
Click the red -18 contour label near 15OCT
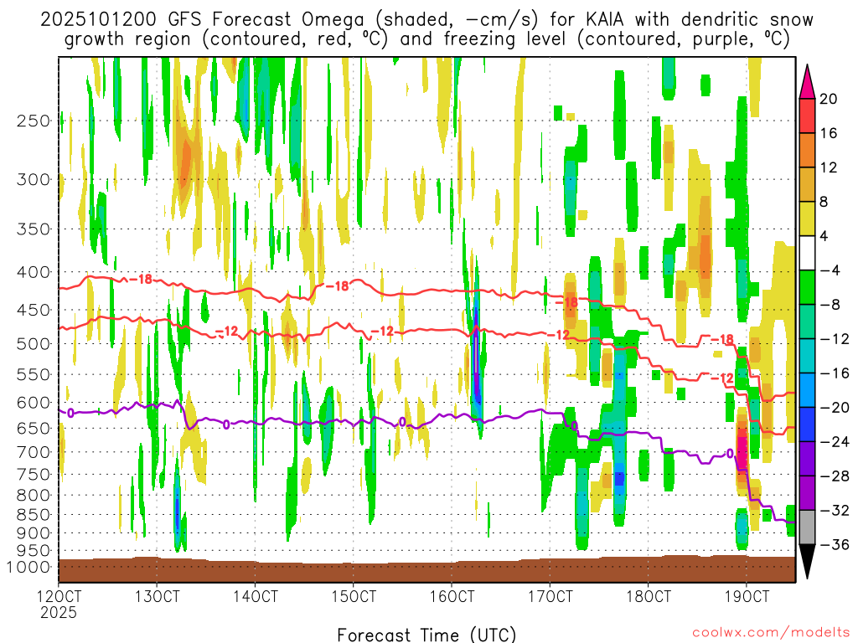[x=337, y=286]
